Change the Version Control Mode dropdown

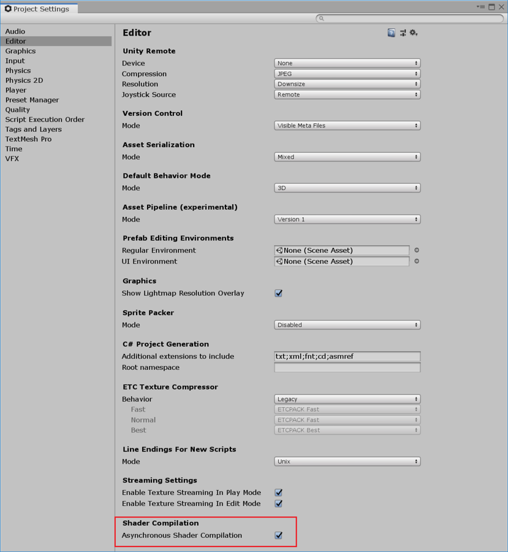(x=347, y=125)
